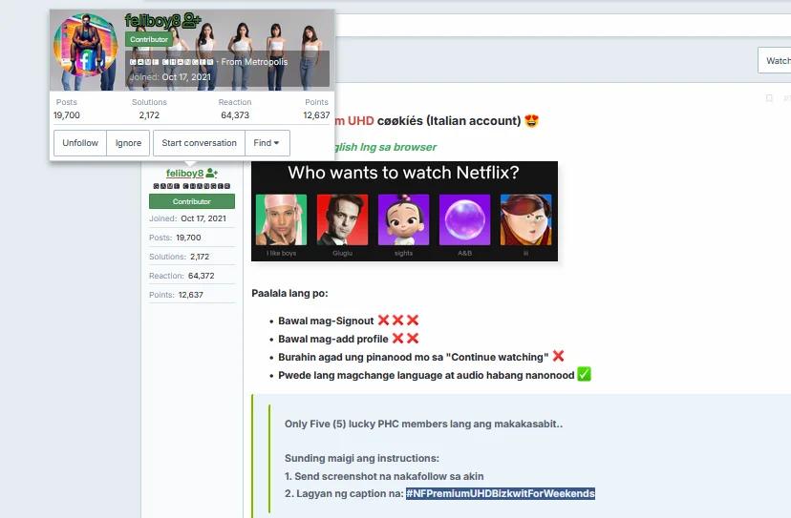The width and height of the screenshot is (791, 518).
Task: Click the follow icon beside the sidebar username
Action: tap(212, 174)
